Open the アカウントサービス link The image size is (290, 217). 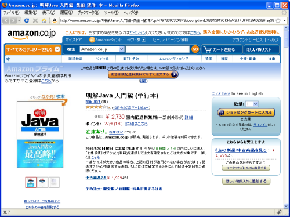coord(248,40)
